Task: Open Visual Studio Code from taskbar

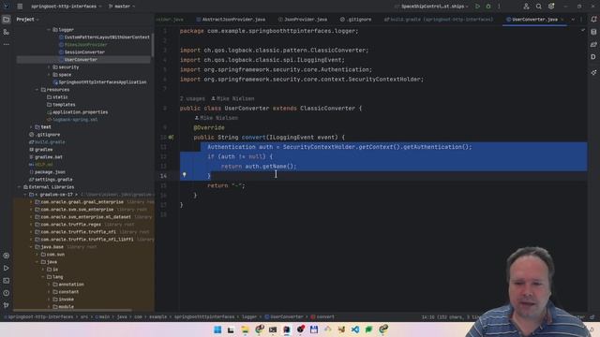Action: tap(355, 330)
